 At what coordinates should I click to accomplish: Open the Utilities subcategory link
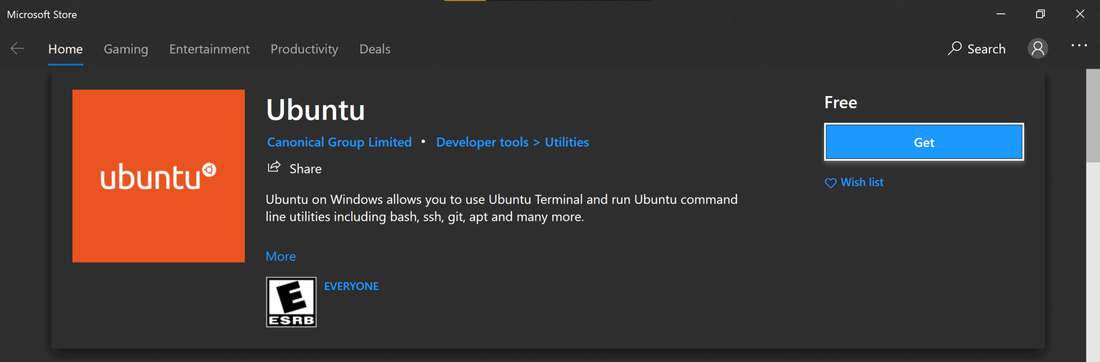567,142
